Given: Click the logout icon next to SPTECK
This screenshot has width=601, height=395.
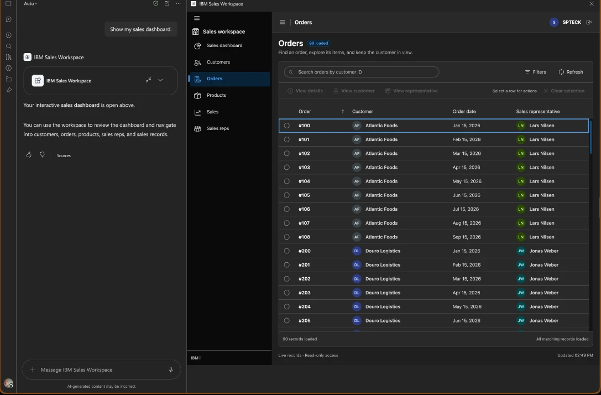Looking at the screenshot, I should tap(589, 22).
